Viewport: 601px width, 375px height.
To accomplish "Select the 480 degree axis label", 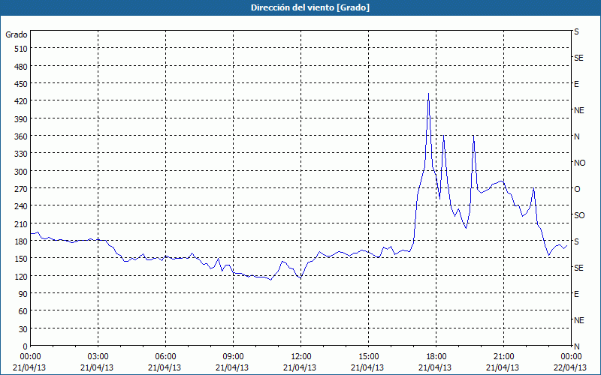I will point(21,67).
